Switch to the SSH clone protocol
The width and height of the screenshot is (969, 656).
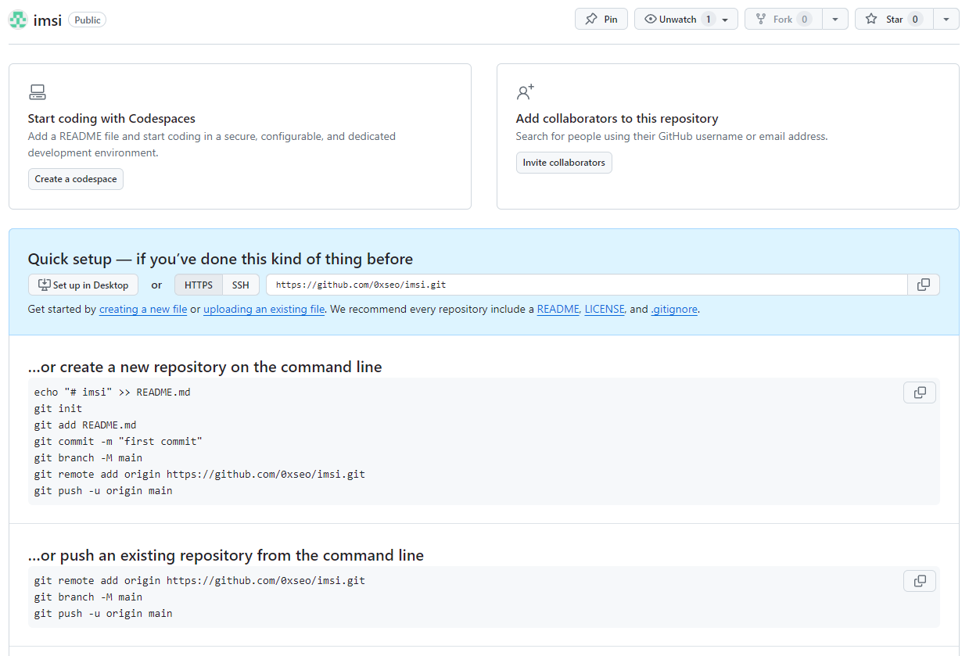coord(241,285)
